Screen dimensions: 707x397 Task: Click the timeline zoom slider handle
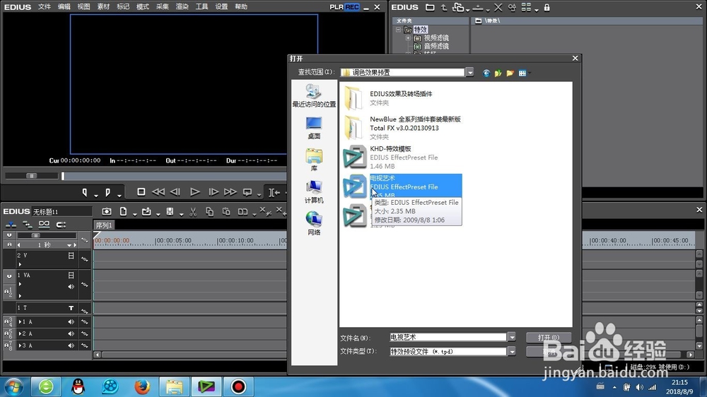tap(35, 235)
